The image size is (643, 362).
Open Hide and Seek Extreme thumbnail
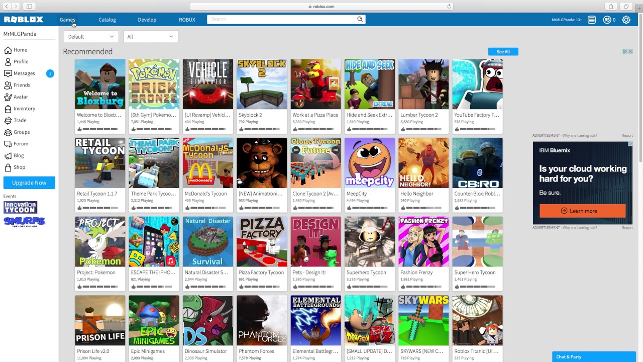click(370, 84)
